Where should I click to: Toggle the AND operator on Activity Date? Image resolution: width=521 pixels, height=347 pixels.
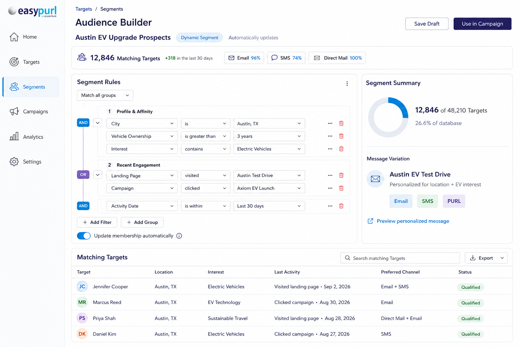coord(83,206)
